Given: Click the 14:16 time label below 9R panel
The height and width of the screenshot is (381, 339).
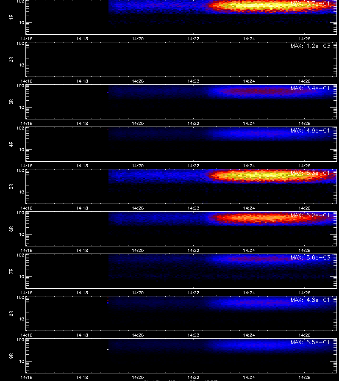Looking at the screenshot, I should (27, 377).
